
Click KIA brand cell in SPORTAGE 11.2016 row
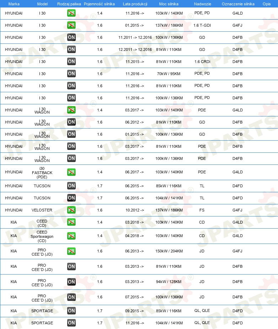point(14,323)
